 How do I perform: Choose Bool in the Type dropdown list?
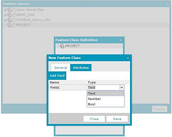105,104
